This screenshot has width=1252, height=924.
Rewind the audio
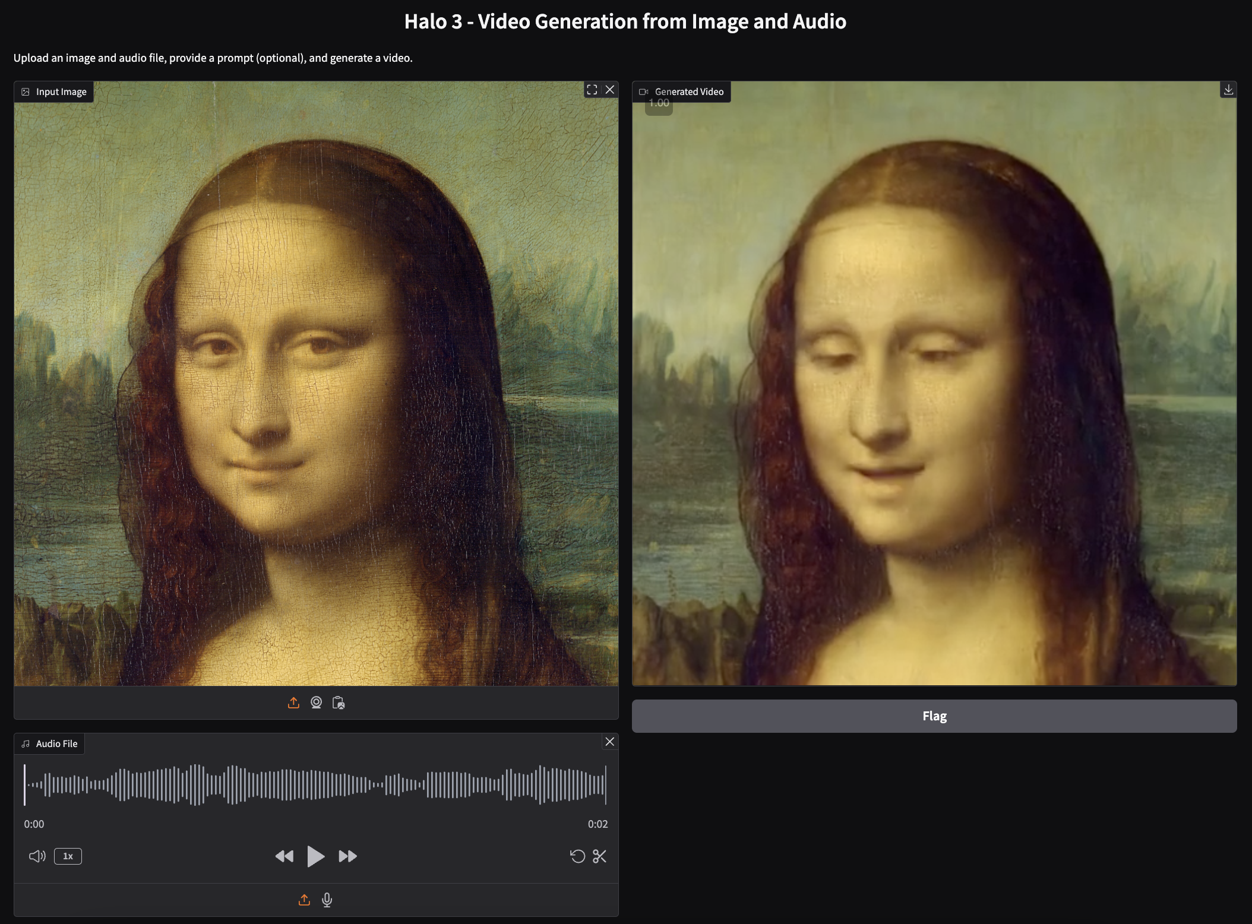[x=284, y=856]
